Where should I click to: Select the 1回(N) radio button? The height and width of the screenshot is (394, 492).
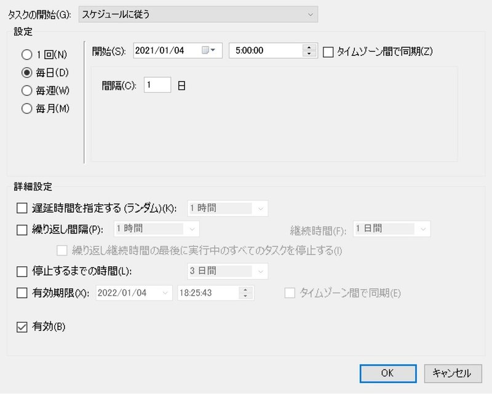[x=26, y=55]
